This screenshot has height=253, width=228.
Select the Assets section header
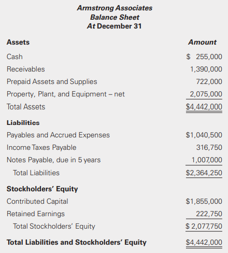18,43
